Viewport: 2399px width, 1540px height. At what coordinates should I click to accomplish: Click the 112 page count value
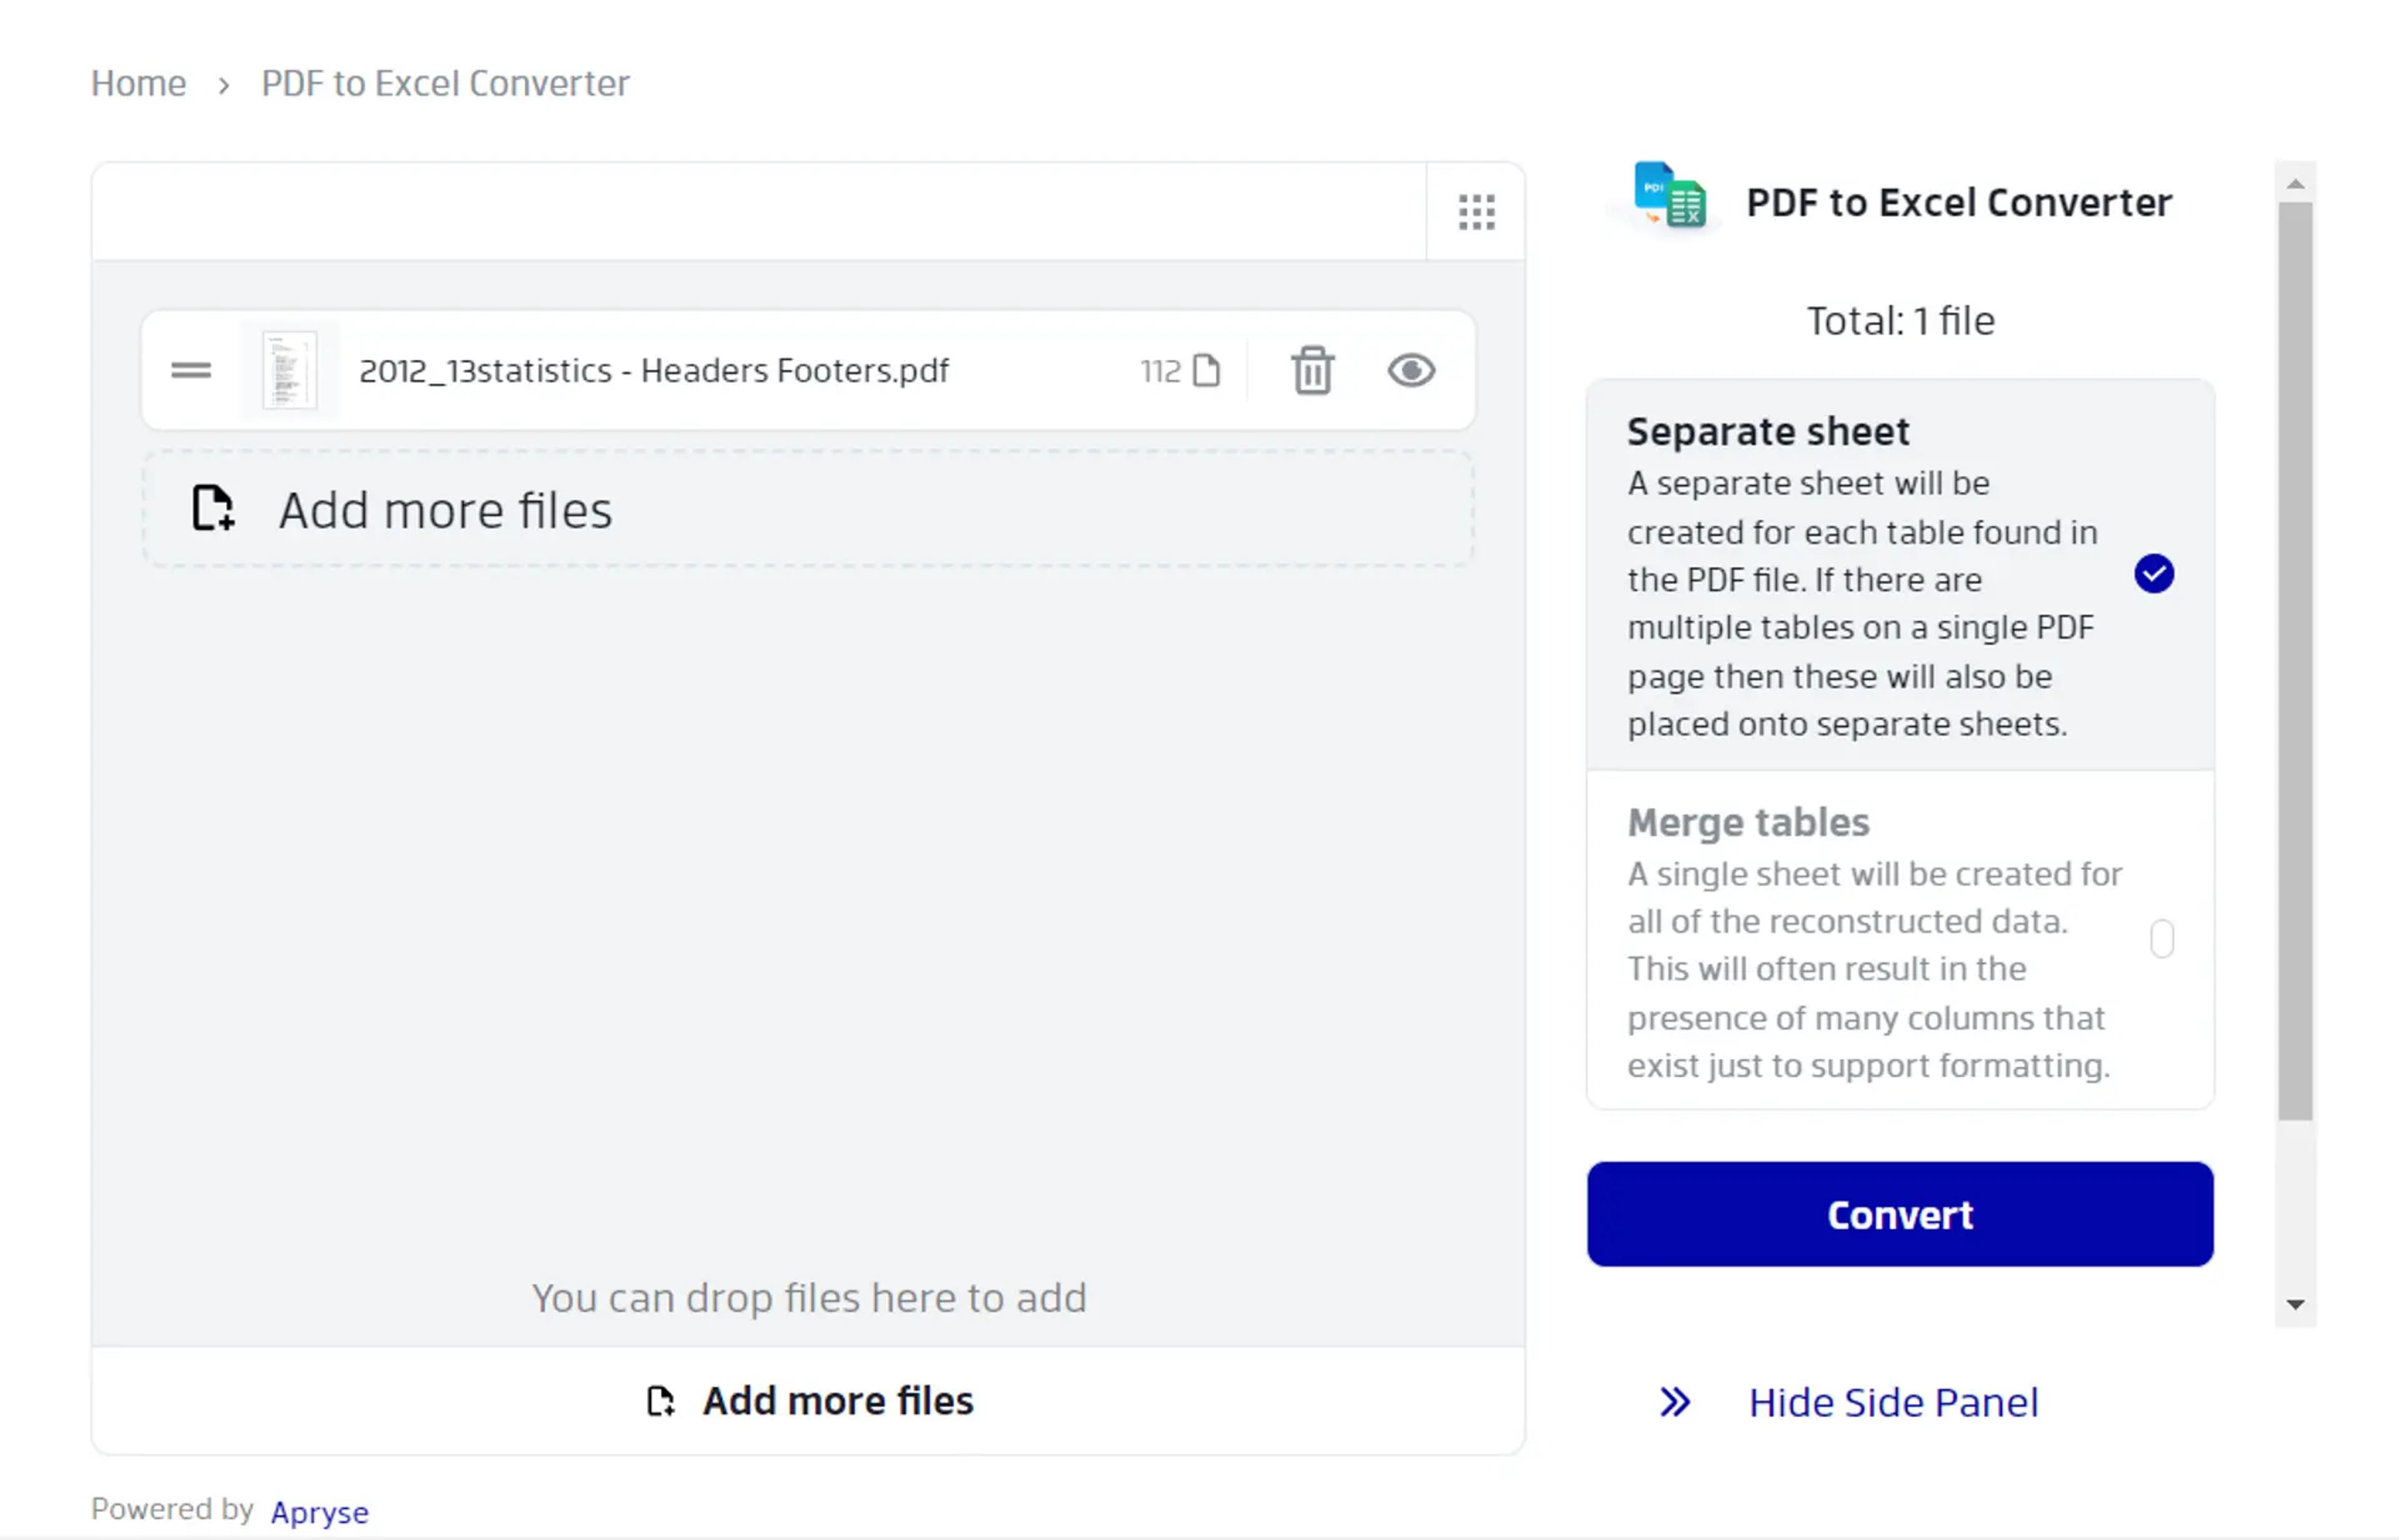click(x=1161, y=371)
